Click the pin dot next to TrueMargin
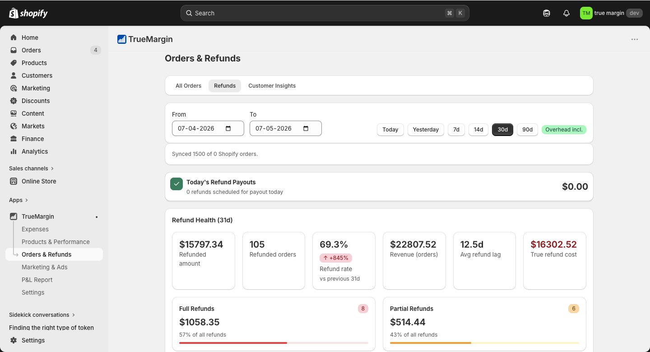The height and width of the screenshot is (352, 650). click(x=97, y=217)
